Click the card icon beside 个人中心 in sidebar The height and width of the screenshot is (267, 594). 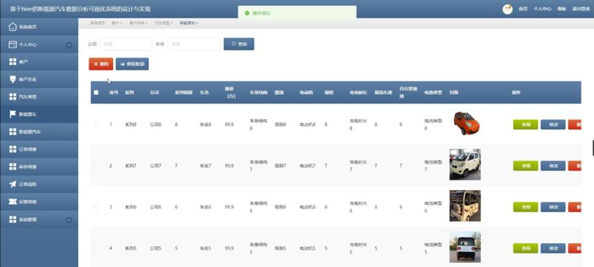(x=13, y=45)
